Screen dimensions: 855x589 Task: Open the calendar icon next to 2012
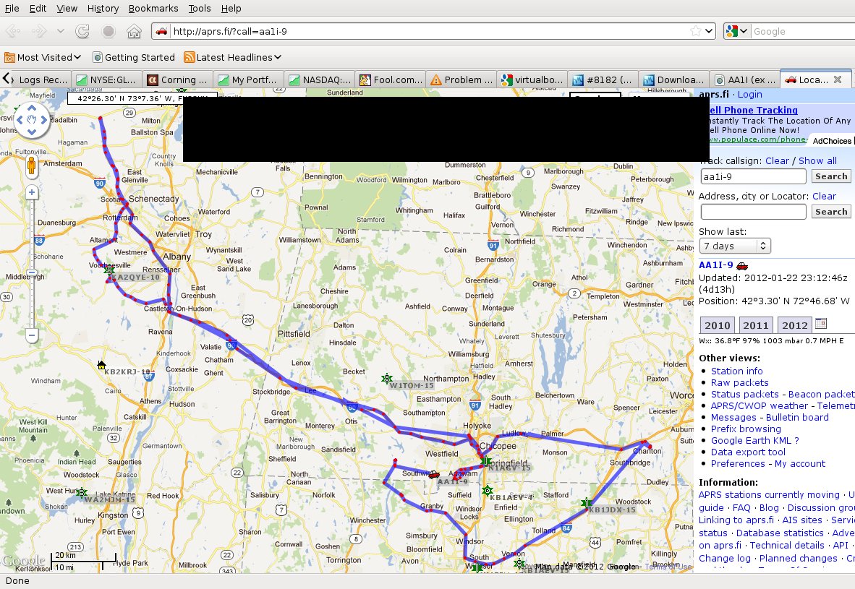[x=820, y=324]
